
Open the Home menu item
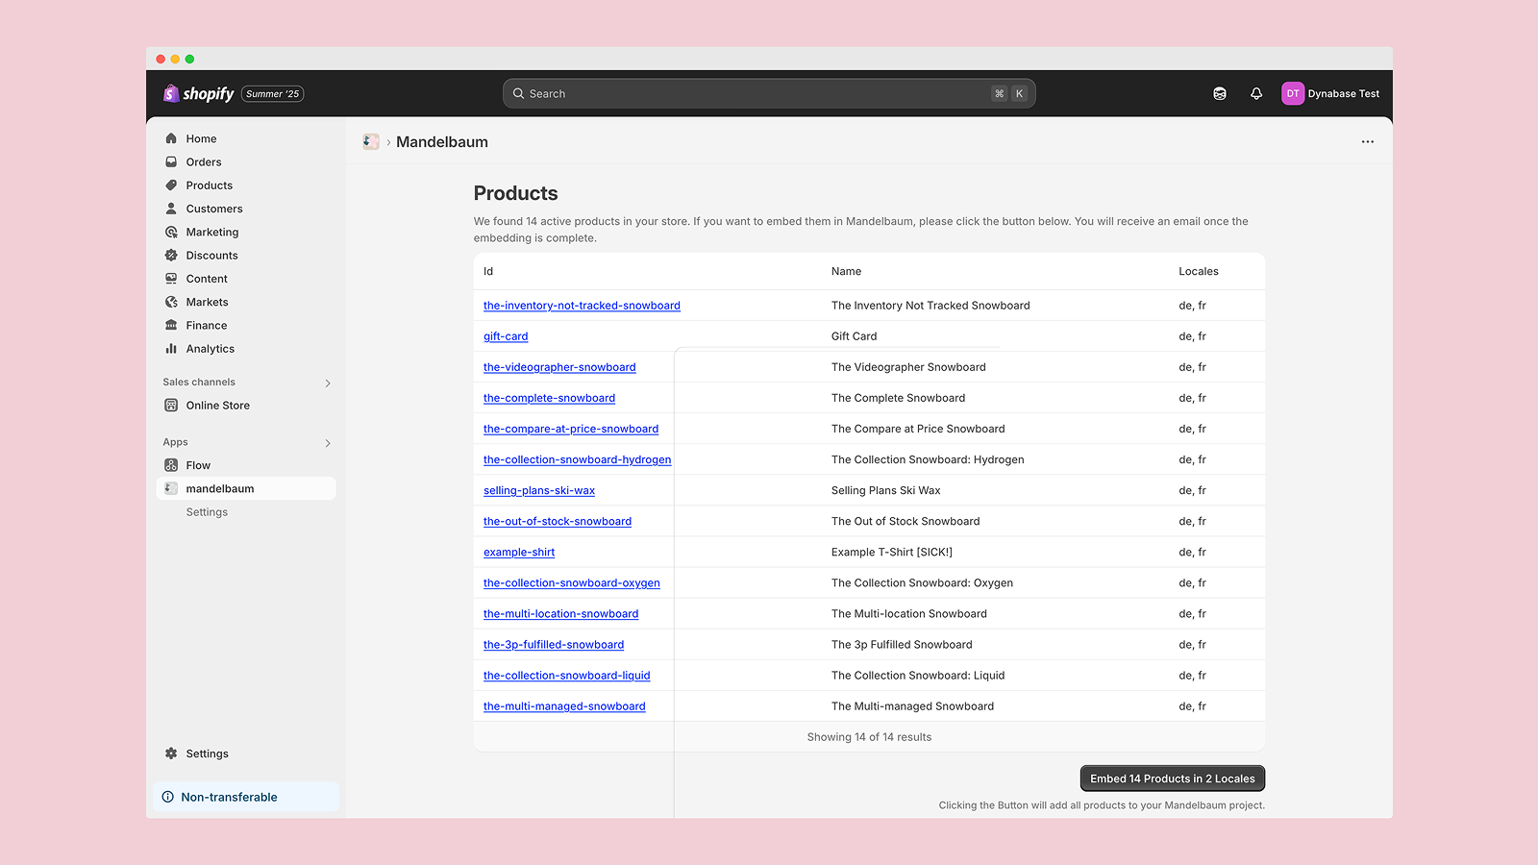pyautogui.click(x=201, y=138)
